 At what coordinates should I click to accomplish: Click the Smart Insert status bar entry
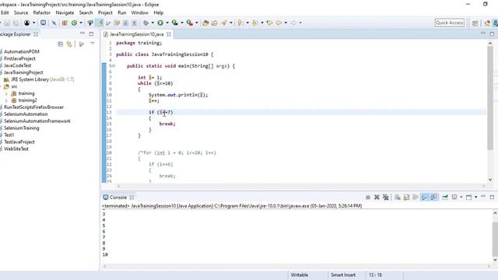click(x=343, y=275)
